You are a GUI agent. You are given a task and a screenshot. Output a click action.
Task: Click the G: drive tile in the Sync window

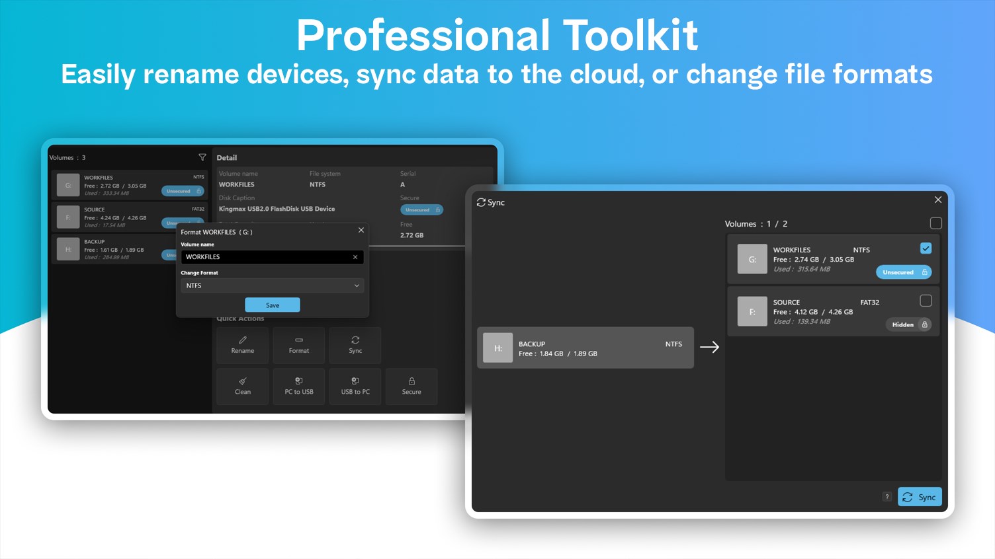point(752,260)
